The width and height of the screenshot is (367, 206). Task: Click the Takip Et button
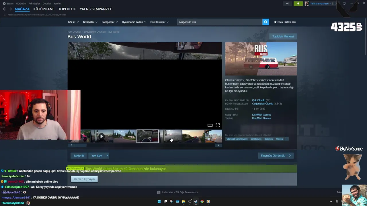pos(79,156)
